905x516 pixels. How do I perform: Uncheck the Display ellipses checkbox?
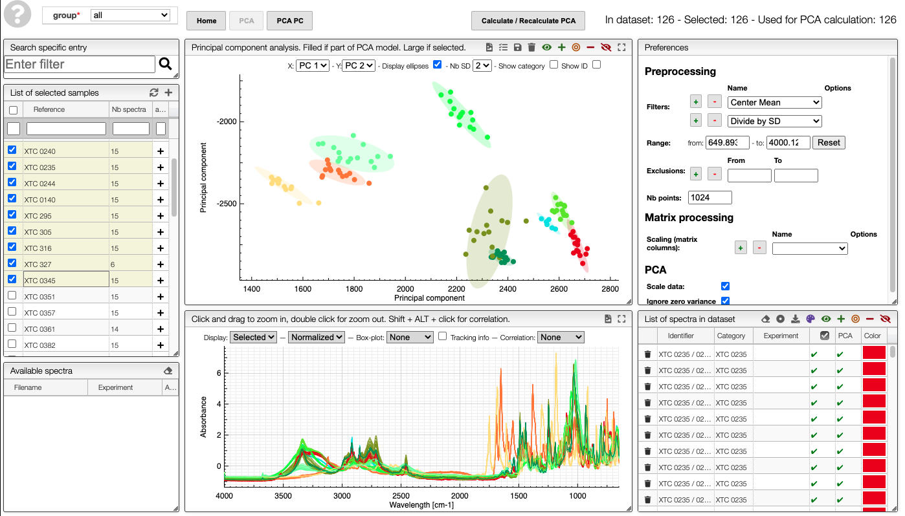437,65
